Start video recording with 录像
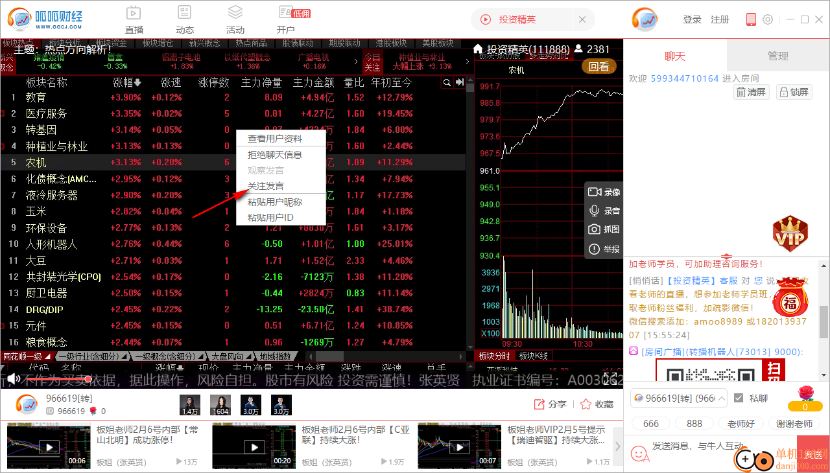830x473 pixels. click(604, 192)
